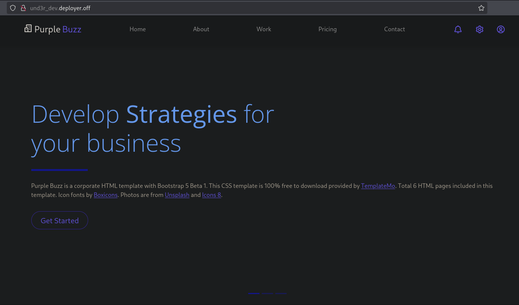Select the first carousel slide indicator
This screenshot has height=305, width=519.
tap(254, 293)
